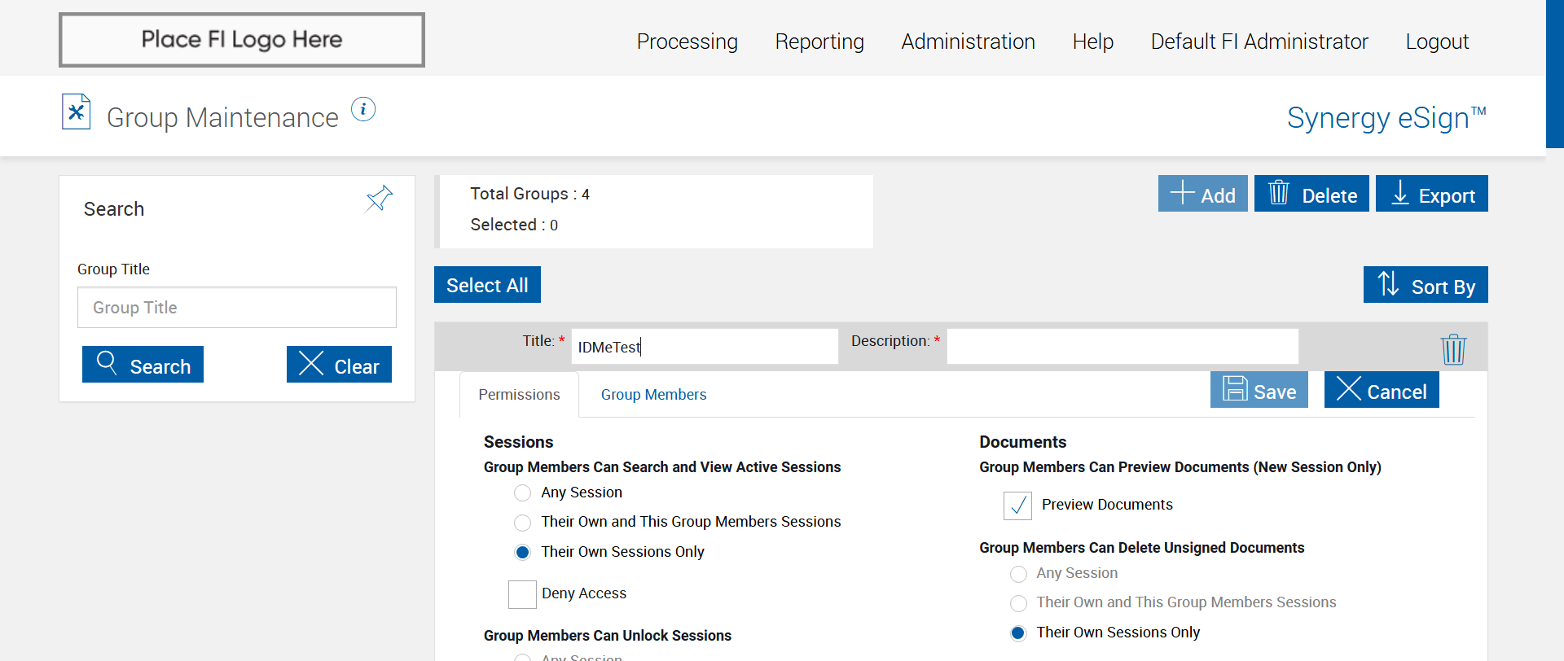
Task: Click the info icon beside Group Maintenance
Action: pos(363,109)
